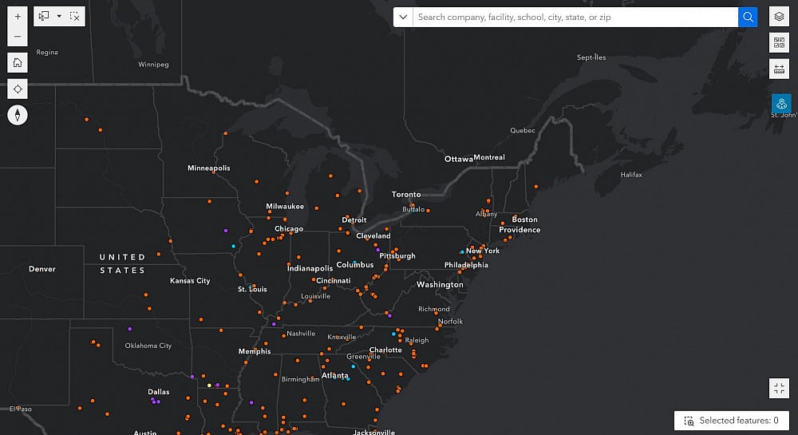Image resolution: width=798 pixels, height=435 pixels.
Task: Click the Denver map label
Action: coord(42,269)
